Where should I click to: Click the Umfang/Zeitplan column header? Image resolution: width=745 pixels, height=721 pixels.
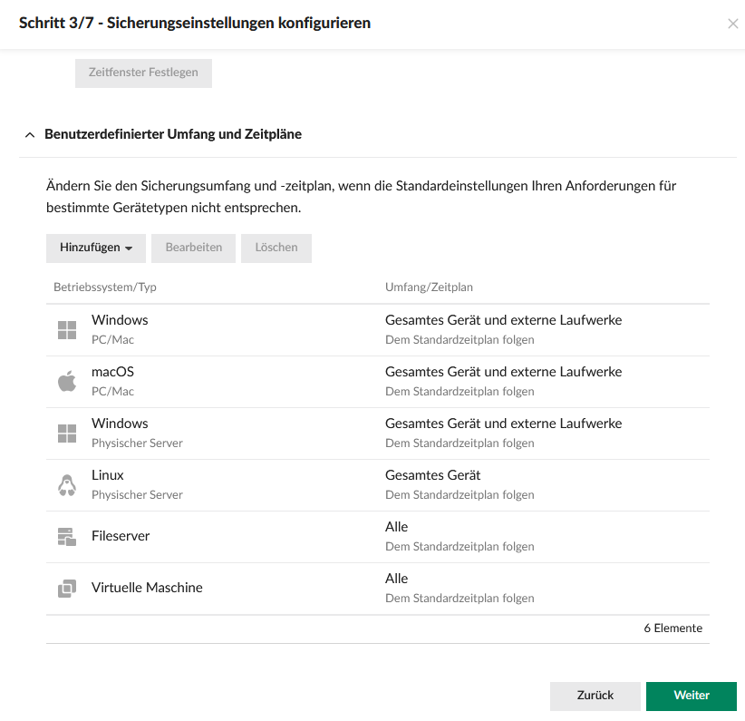coord(429,287)
